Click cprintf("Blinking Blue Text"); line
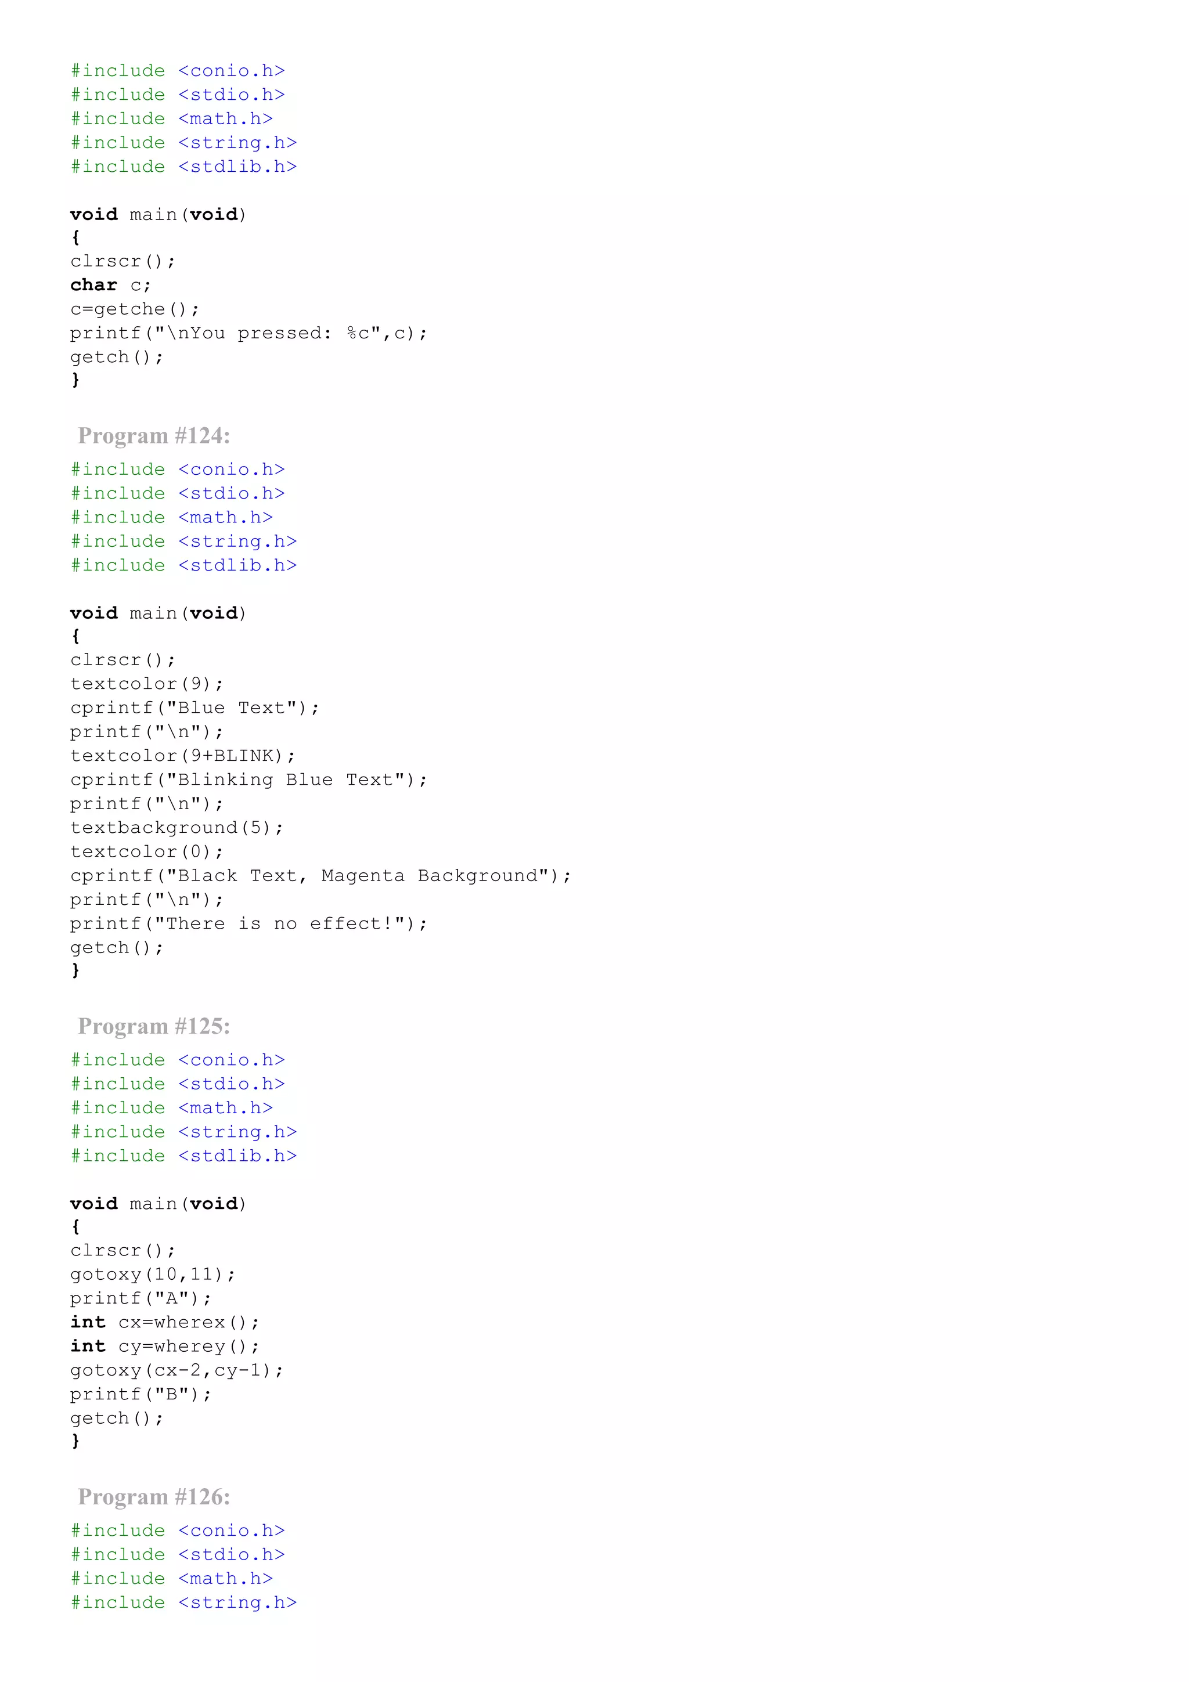Image resolution: width=1189 pixels, height=1682 pixels. coord(249,779)
